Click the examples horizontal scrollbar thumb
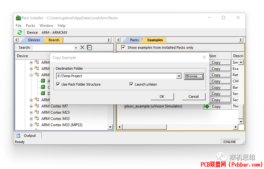Screen dimensions: 264x169 pos(145,127)
